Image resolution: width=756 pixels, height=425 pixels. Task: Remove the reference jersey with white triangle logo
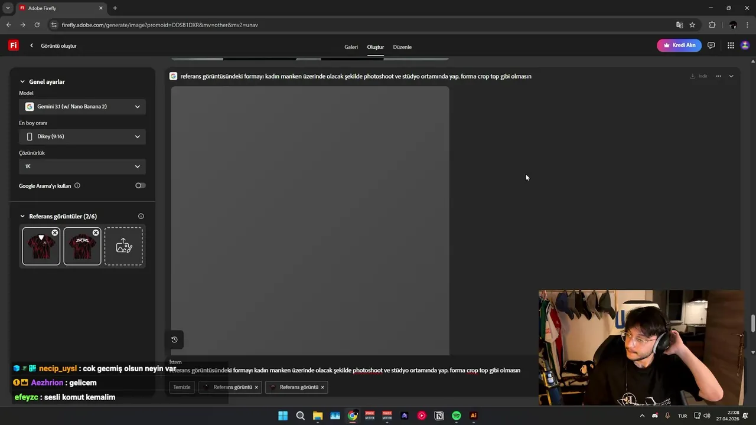[54, 233]
